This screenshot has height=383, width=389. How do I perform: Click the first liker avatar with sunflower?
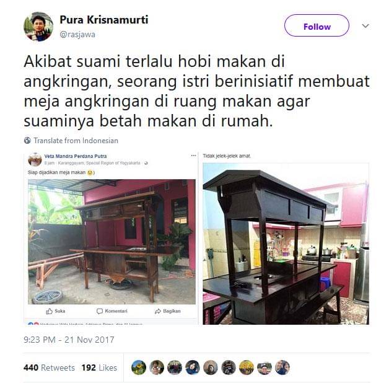click(139, 368)
